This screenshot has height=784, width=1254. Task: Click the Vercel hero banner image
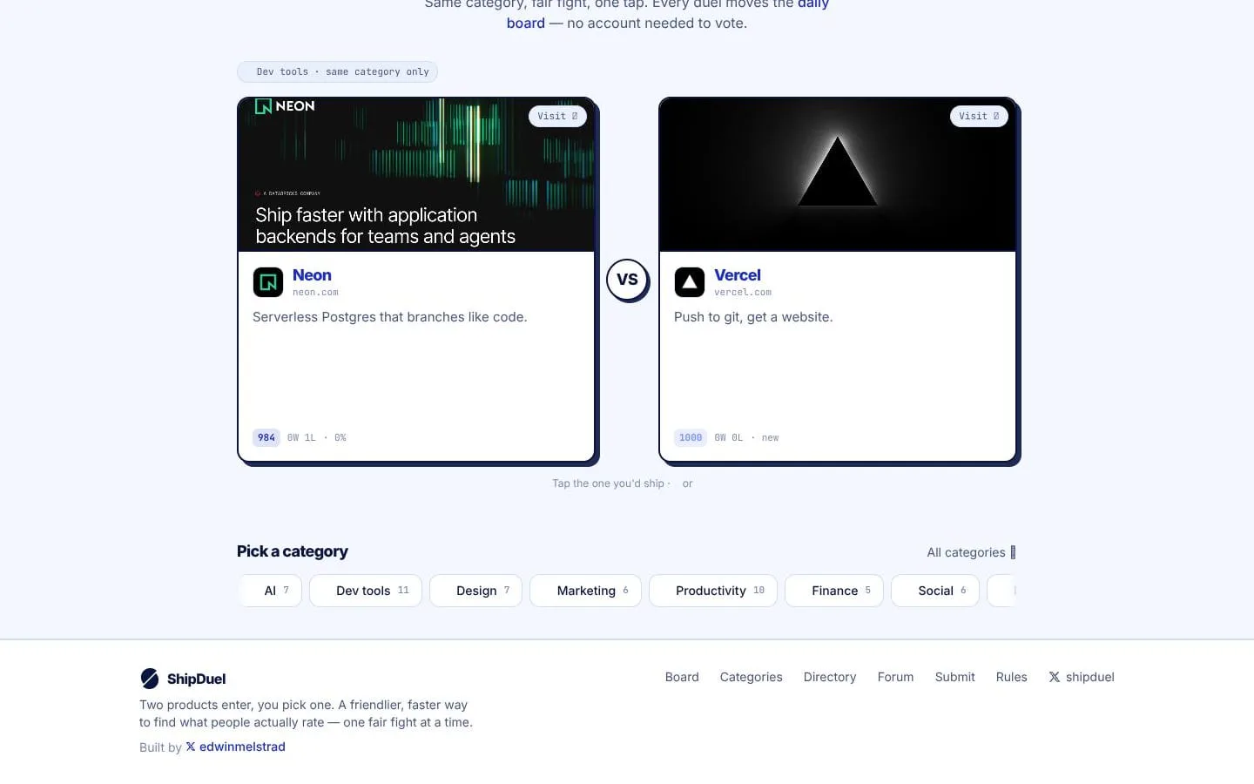point(838,174)
